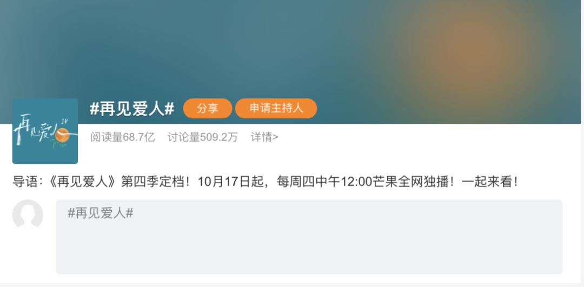Click the chevron arrow after 详情
The image size is (584, 287).
coord(276,138)
